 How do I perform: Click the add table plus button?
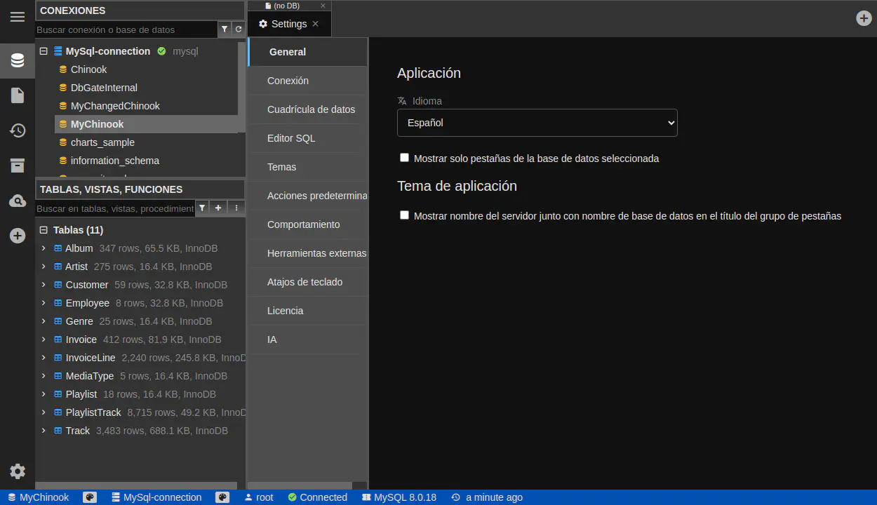pos(218,208)
